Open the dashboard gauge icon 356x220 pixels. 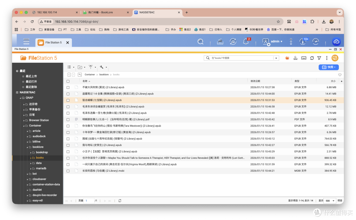point(315,41)
